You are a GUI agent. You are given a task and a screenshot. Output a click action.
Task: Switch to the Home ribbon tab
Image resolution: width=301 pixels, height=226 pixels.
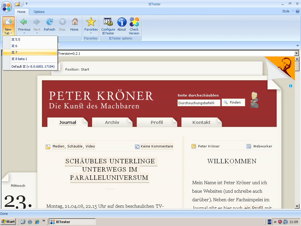[21, 12]
